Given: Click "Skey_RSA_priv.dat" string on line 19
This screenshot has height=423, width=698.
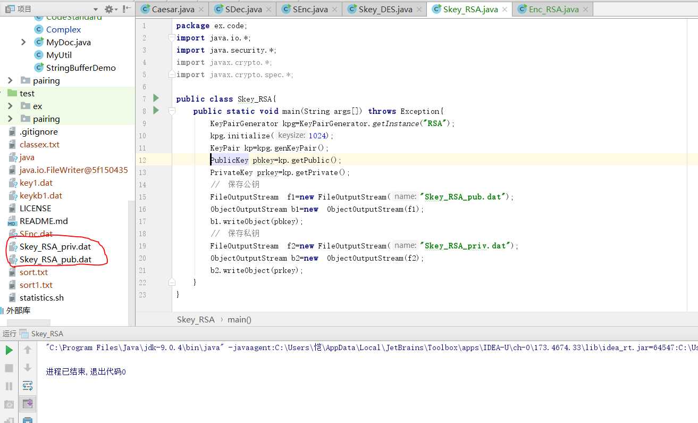Looking at the screenshot, I should (466, 245).
